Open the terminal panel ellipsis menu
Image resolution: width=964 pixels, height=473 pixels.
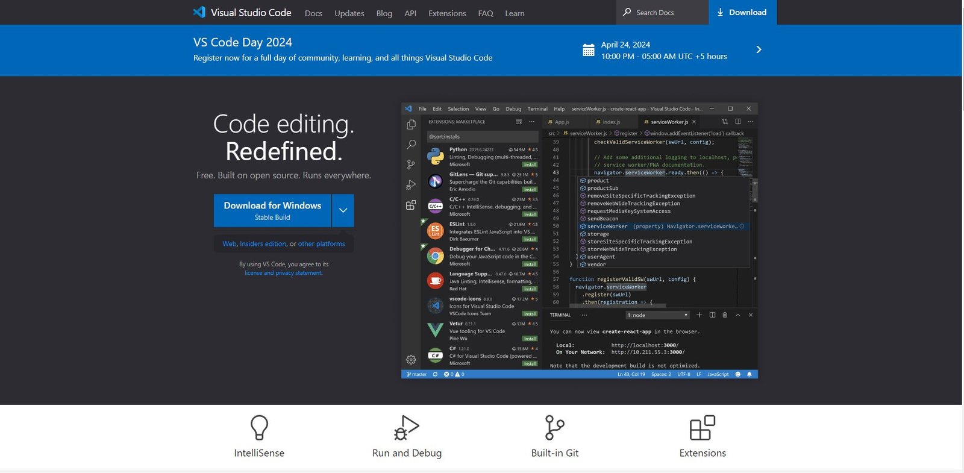tap(584, 315)
